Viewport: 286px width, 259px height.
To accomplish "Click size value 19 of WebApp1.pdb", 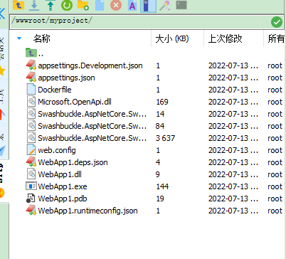I will (x=160, y=199).
